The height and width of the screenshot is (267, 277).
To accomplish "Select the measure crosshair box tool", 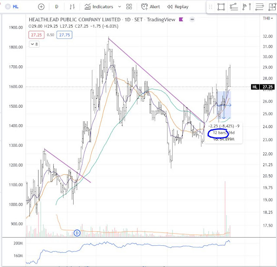I will [272, 7].
